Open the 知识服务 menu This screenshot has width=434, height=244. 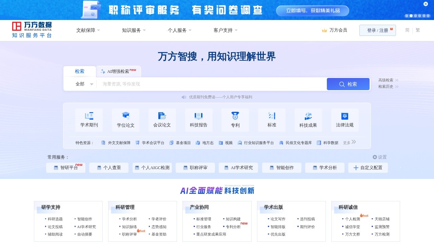click(x=131, y=30)
